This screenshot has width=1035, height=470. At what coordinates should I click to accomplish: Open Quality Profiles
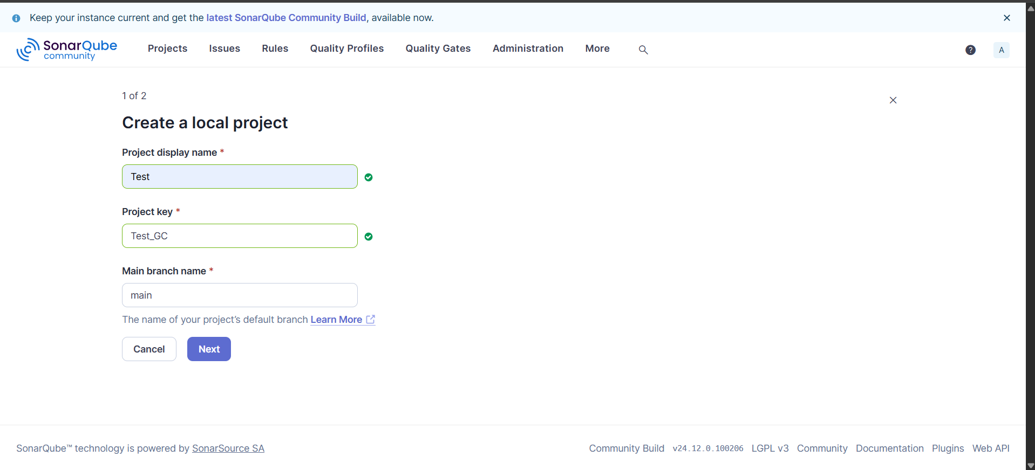347,49
